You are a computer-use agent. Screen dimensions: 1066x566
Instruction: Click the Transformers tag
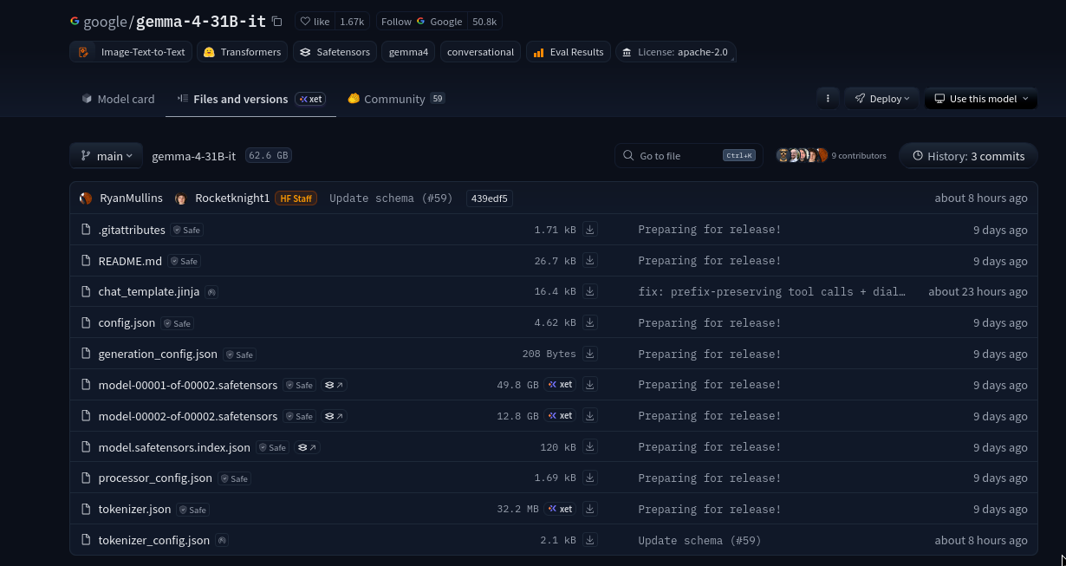click(243, 52)
